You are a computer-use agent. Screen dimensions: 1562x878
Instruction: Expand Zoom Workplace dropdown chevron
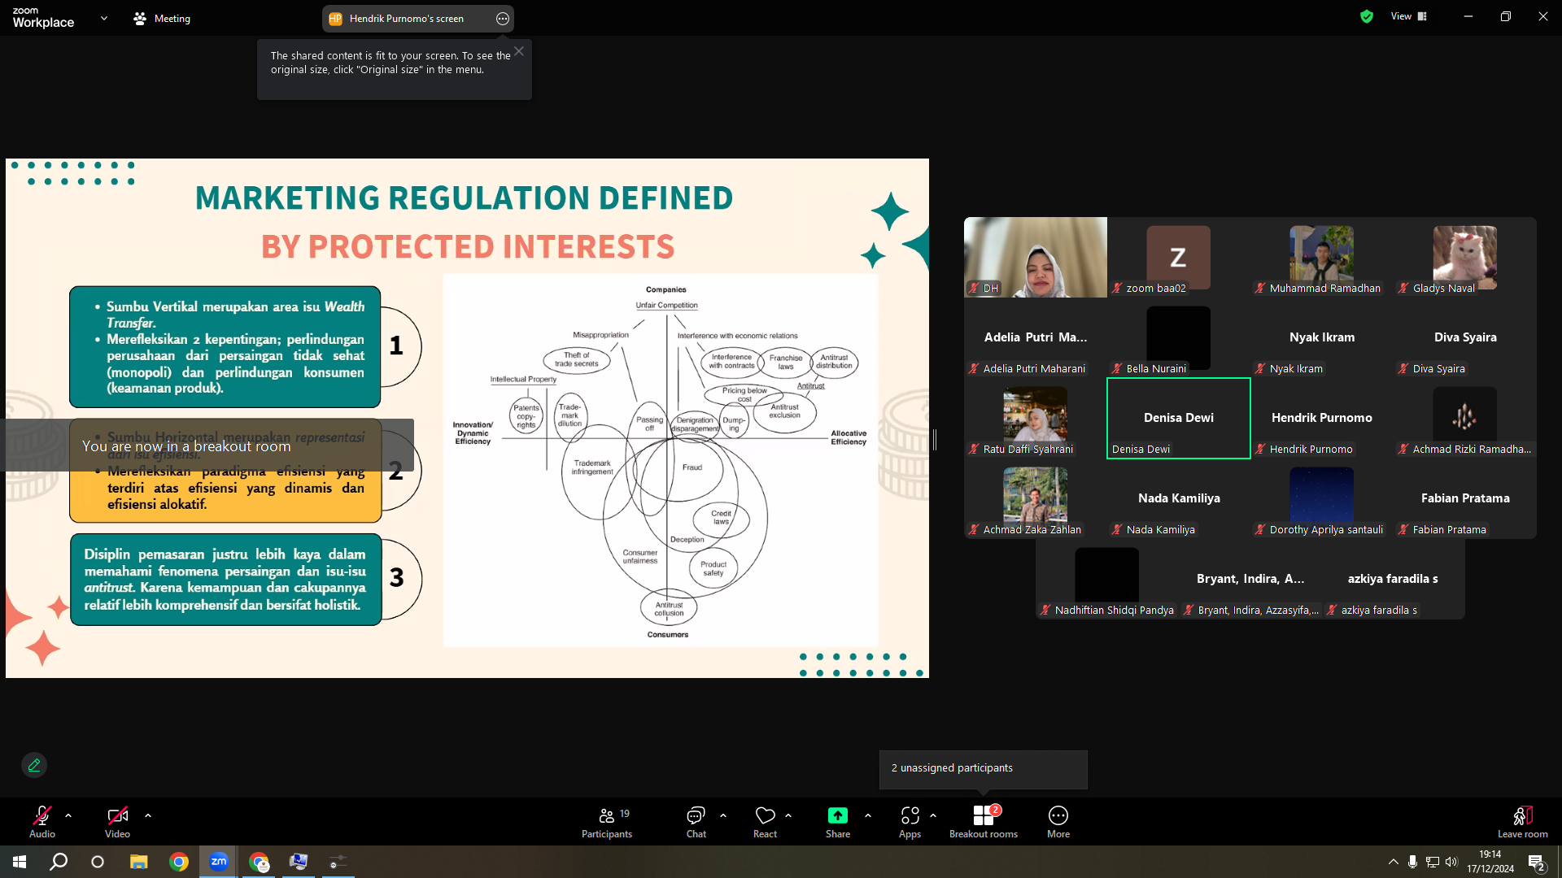point(104,18)
